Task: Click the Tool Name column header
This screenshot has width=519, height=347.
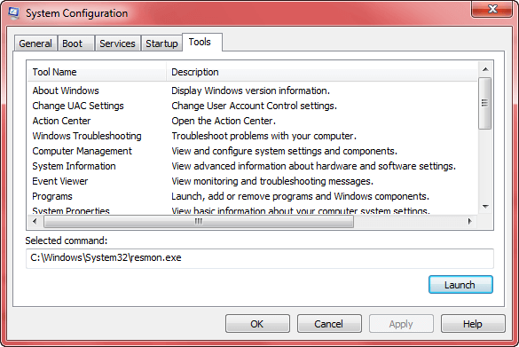Action: 97,72
